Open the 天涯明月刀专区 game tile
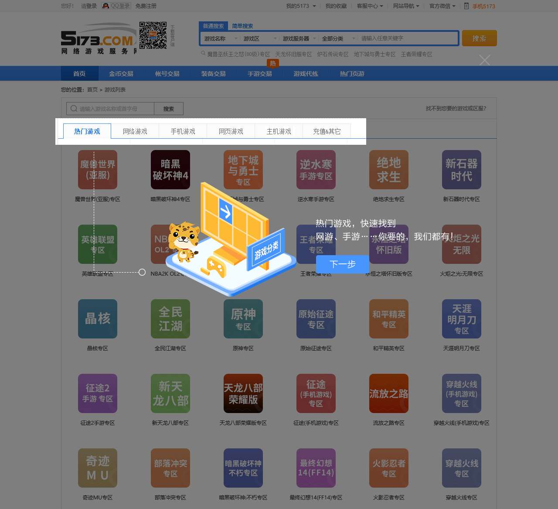The image size is (558, 509). click(462, 319)
